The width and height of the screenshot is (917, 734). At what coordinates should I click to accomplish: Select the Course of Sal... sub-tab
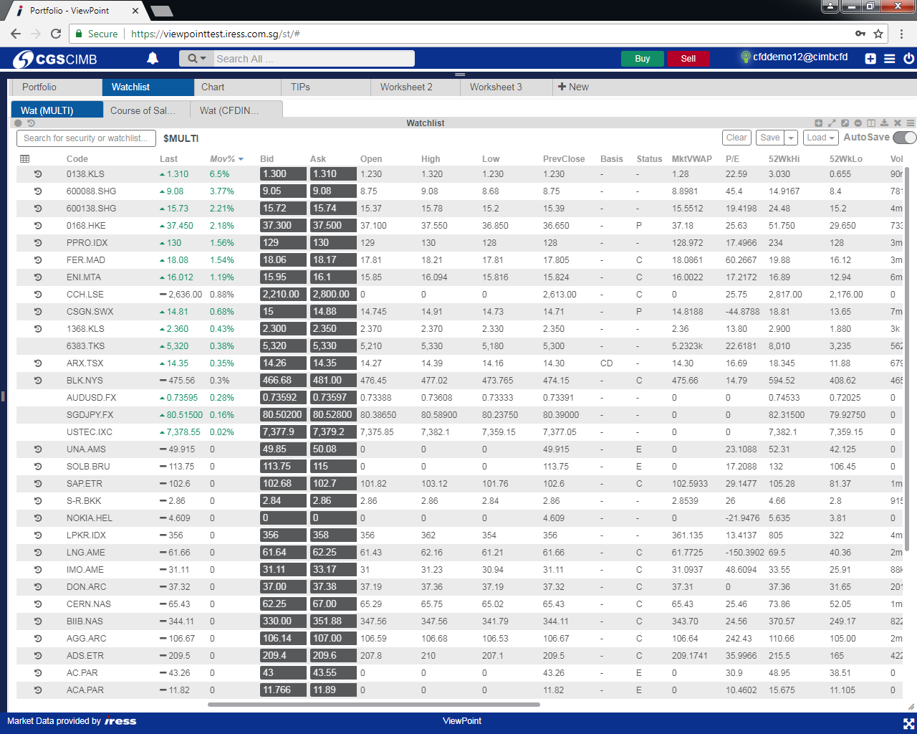(147, 110)
